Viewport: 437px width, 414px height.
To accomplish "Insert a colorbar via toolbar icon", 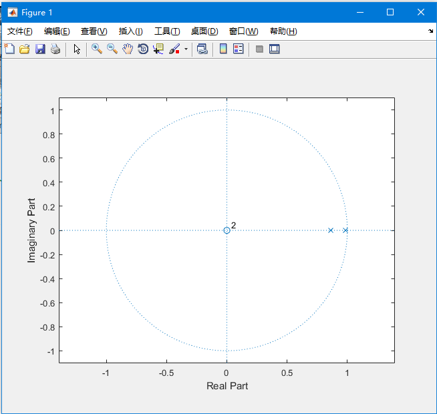I will click(223, 49).
